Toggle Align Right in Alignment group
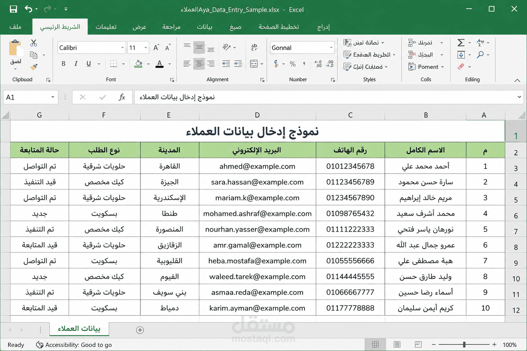527x351 pixels. [211, 64]
